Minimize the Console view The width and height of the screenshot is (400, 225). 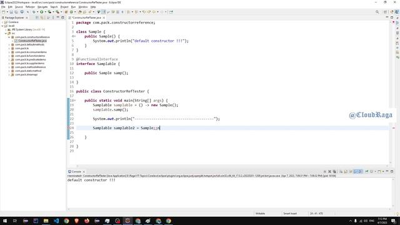tap(387, 172)
